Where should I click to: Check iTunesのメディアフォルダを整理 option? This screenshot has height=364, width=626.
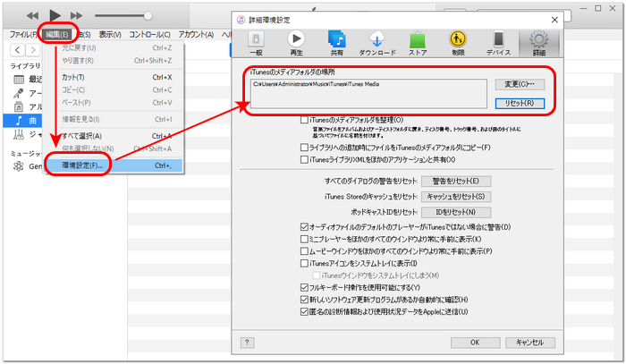(x=304, y=120)
